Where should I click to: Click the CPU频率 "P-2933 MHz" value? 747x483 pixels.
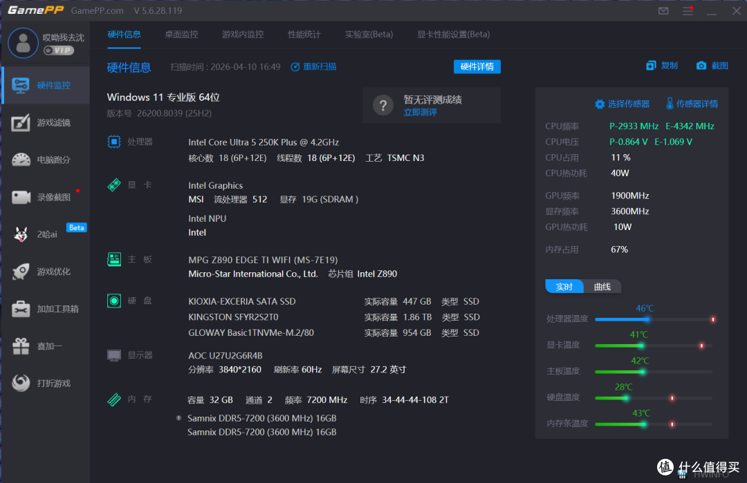[634, 126]
